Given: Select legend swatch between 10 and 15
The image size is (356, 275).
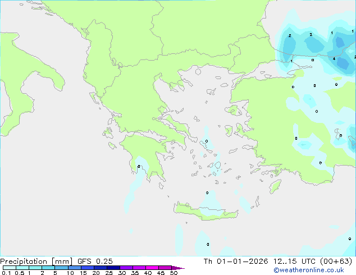Looking at the screenshot, I should coord(74,268).
